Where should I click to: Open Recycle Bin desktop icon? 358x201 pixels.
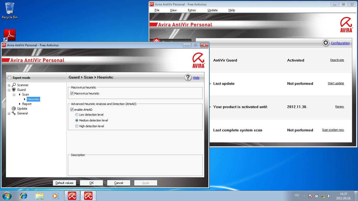pyautogui.click(x=10, y=10)
